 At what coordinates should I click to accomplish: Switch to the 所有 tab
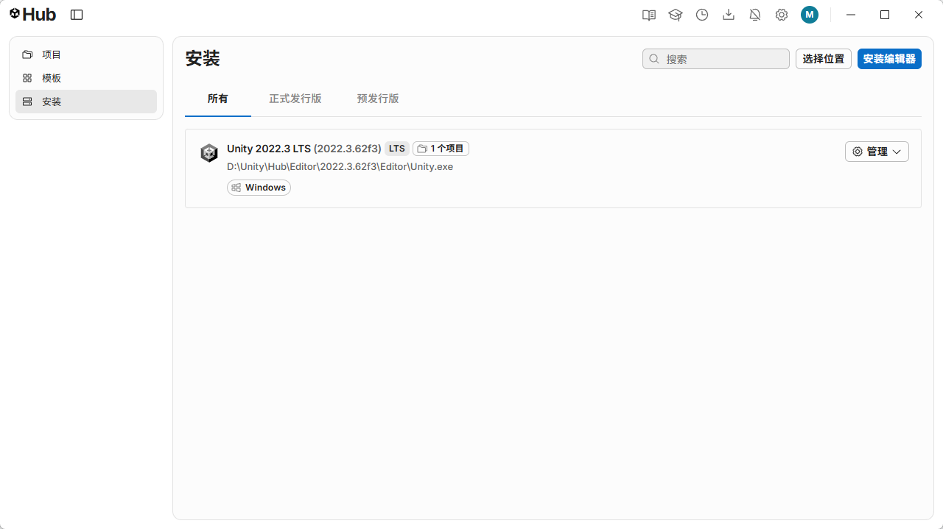[218, 99]
